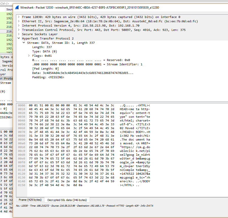Expand the Flags: 0x01 field
Screen dimensions: 228x218
pyautogui.click(x=29, y=55)
